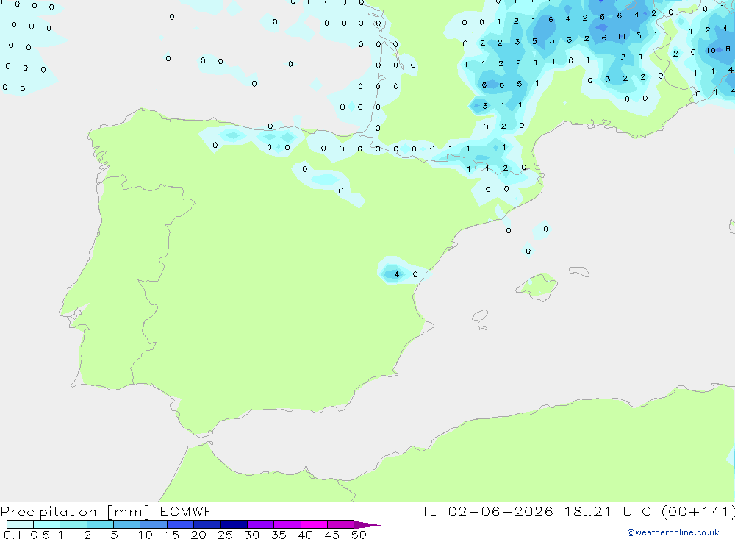Click Ibiza island on the map

coord(480,316)
